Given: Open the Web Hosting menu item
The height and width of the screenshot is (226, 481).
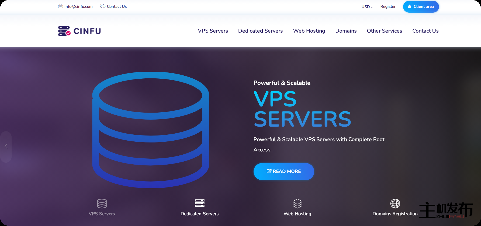Looking at the screenshot, I should pos(309,31).
